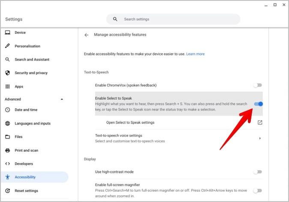The image size is (289, 202).
Task: Click the Security and privacy shield icon
Action: pyautogui.click(x=7, y=73)
